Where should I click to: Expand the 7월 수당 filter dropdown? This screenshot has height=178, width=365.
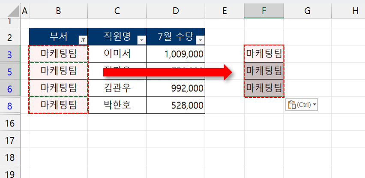[x=200, y=40]
